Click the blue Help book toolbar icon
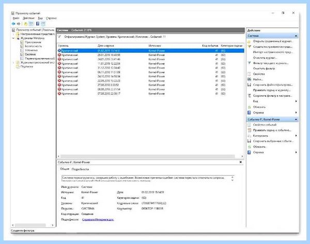This screenshot has height=244, width=310. tap(38, 24)
